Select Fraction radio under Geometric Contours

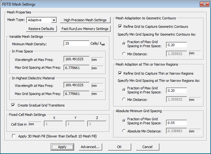[124, 44]
